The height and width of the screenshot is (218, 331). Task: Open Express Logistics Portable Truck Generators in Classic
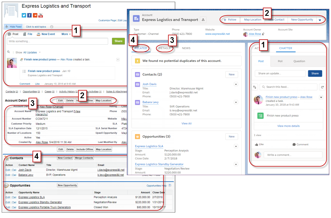point(45,207)
